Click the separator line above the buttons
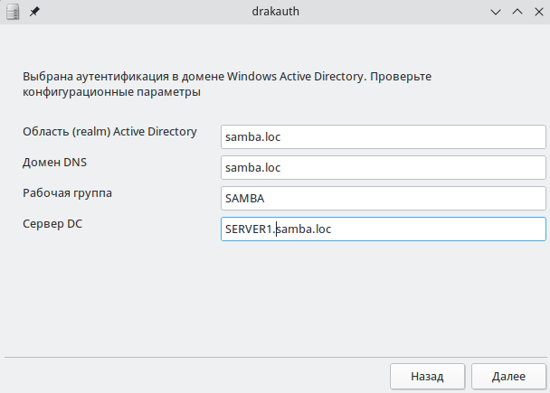Screen dimensions: 550x393 [275, 357]
